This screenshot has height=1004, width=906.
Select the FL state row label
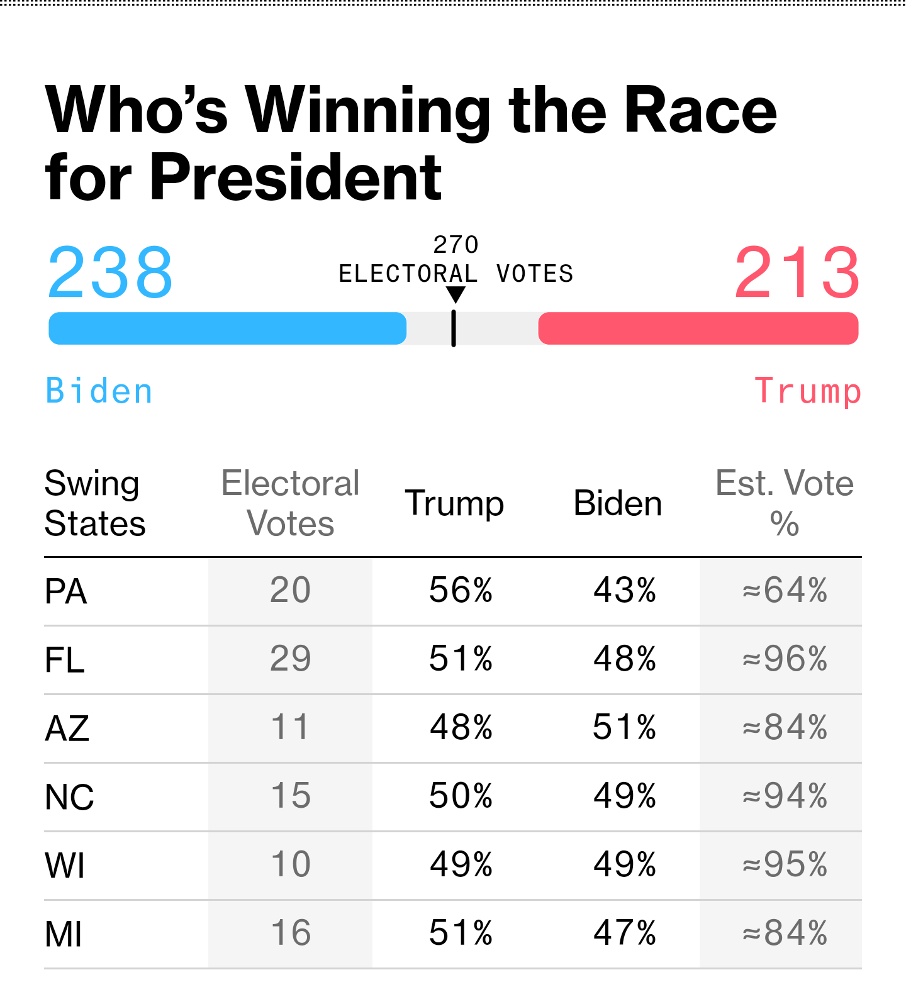coord(65,661)
